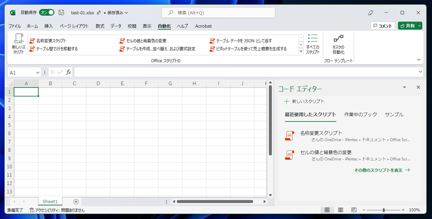Click the search magnifier in title bar
Viewport: 432px width, 219px height.
click(x=171, y=12)
